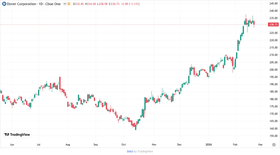Click the open value O232.82
The width and height of the screenshot is (280, 155).
coord(78,4)
